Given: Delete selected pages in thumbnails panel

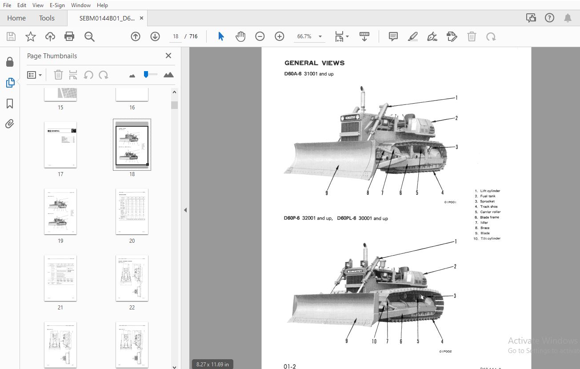Looking at the screenshot, I should point(58,75).
